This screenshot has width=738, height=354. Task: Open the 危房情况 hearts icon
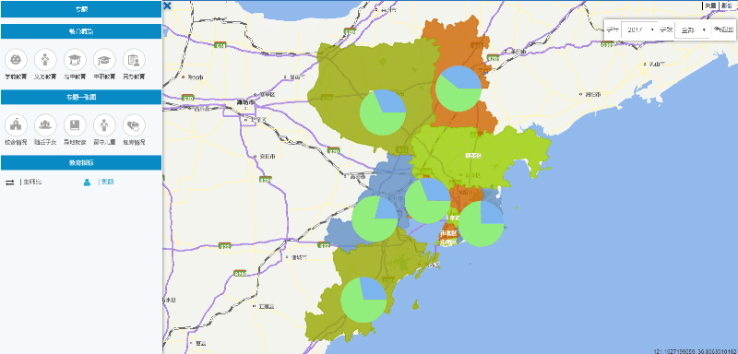tap(134, 125)
